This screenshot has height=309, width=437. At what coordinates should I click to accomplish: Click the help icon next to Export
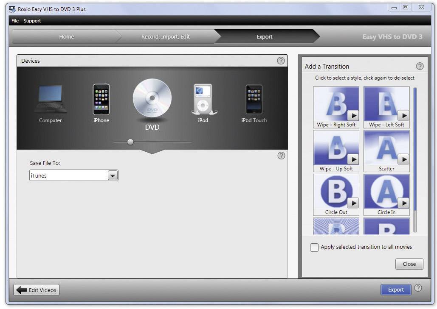418,290
